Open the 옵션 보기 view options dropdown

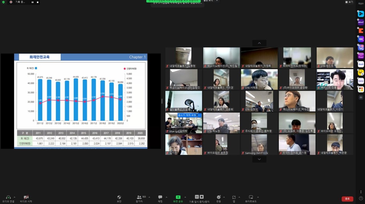pos(211,1)
